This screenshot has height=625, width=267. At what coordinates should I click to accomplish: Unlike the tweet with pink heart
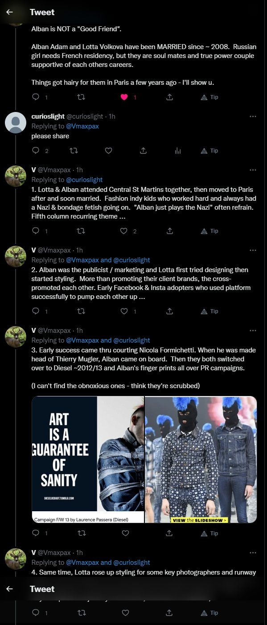click(125, 97)
